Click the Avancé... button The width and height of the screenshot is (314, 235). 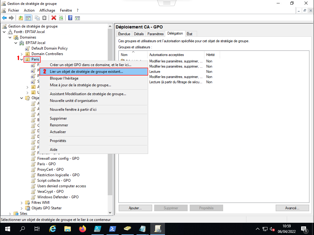tap(292, 208)
